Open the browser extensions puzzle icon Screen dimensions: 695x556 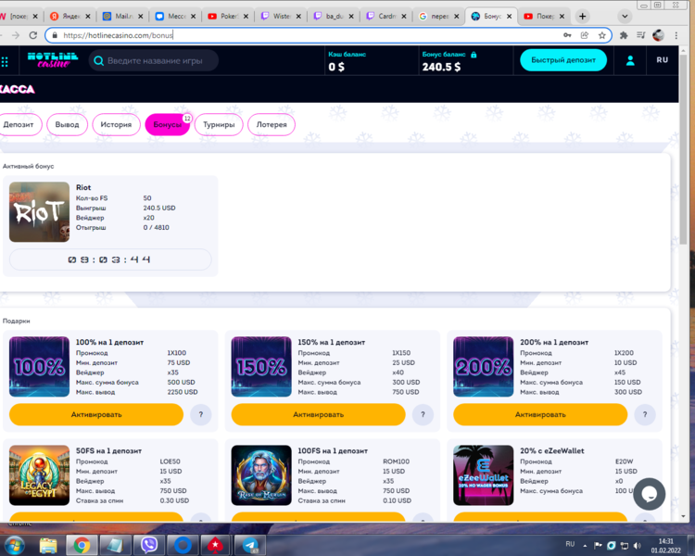tap(624, 35)
